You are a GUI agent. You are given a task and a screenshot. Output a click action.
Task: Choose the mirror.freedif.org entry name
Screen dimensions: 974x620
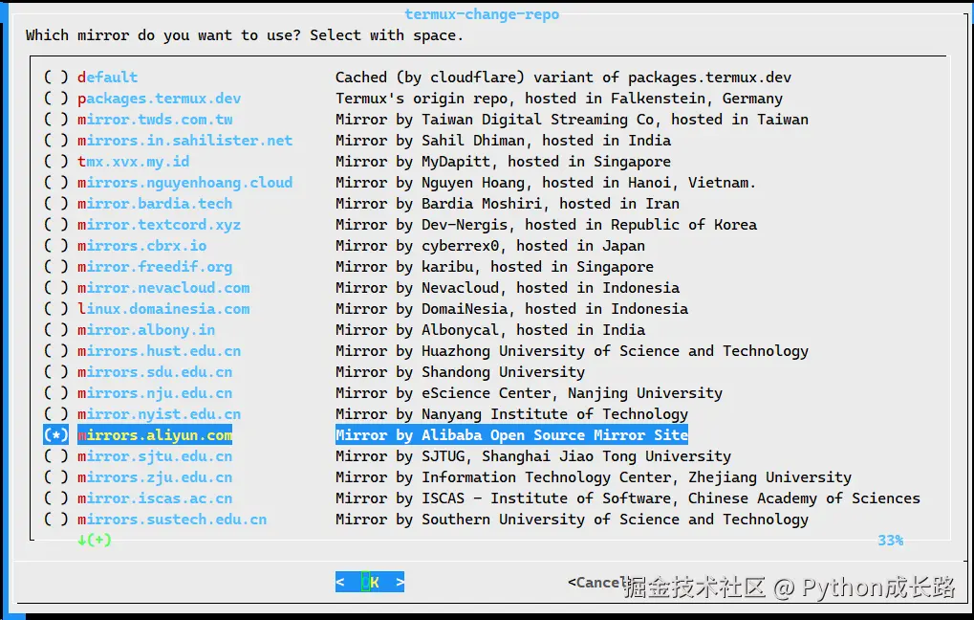pos(155,267)
